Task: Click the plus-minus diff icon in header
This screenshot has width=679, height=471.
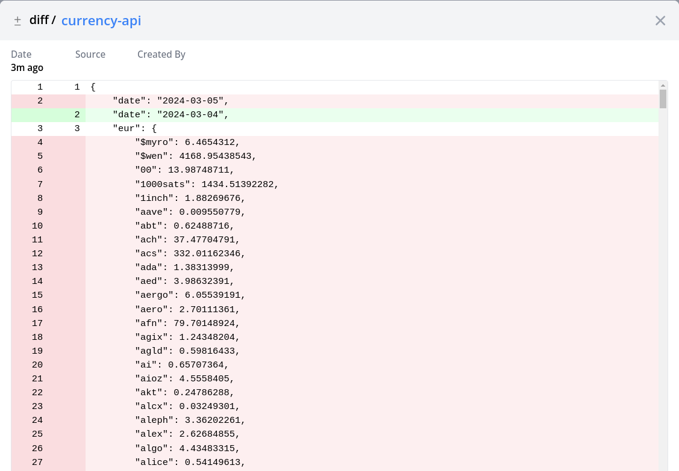Action: click(17, 20)
